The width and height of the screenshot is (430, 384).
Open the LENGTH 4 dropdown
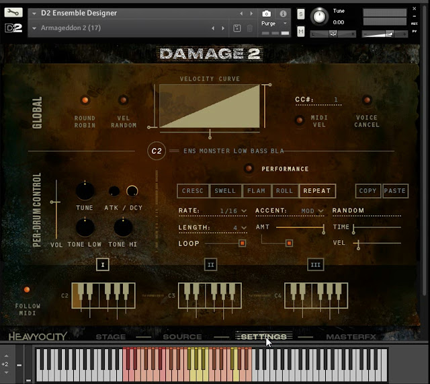(x=239, y=227)
